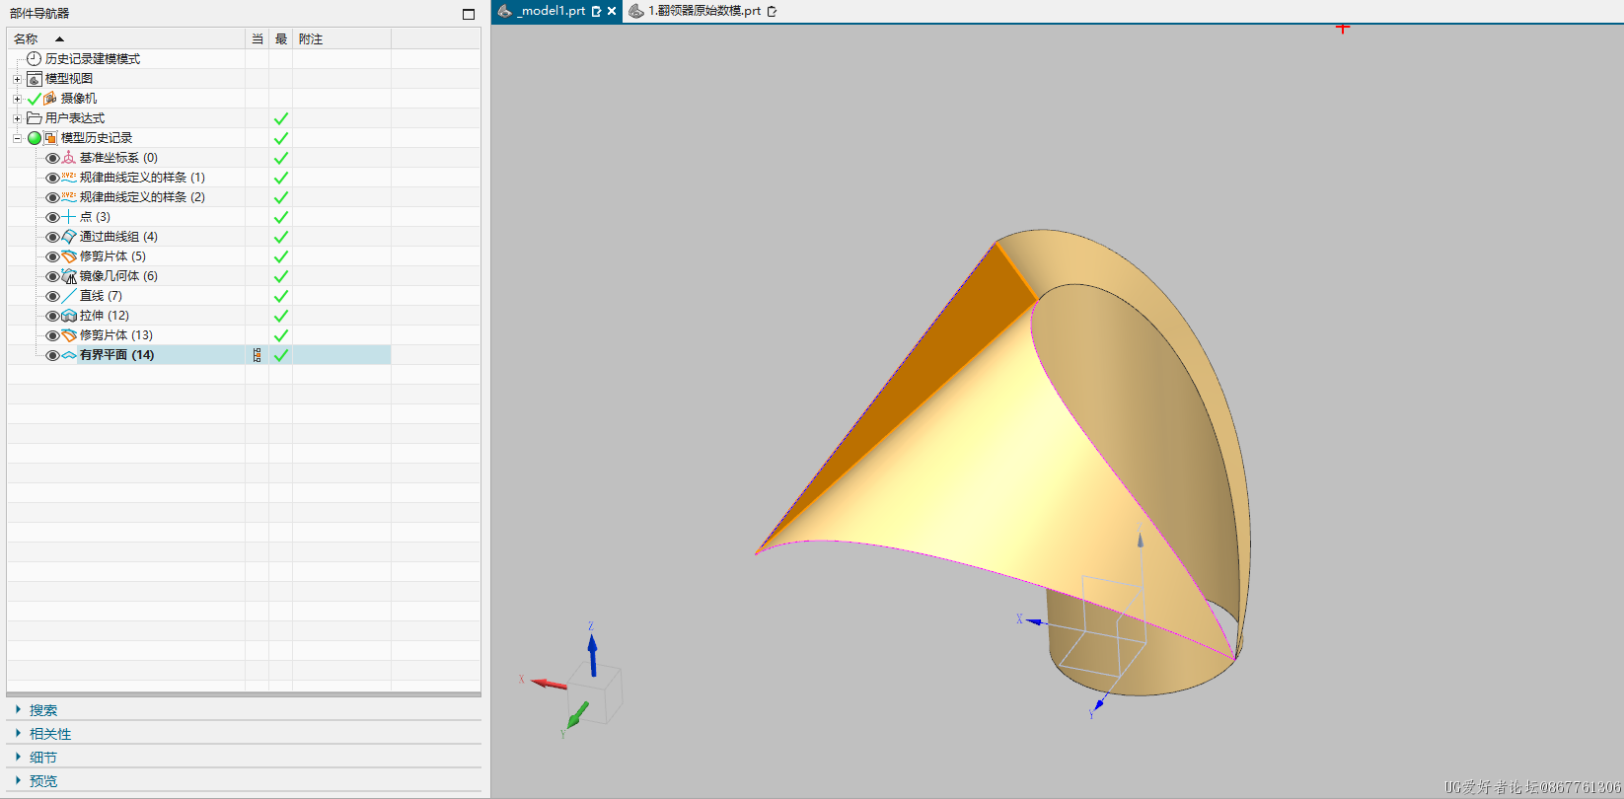Viewport: 1624px width, 799px height.
Task: Click the 模型视图 icon
Action: tap(35, 79)
